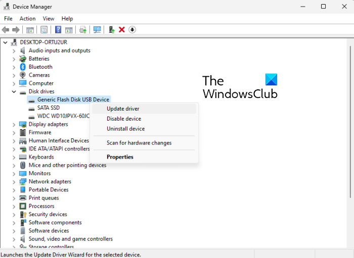The image size is (354, 258).
Task: Click the Scan for hardware changes monitor icon
Action: (97, 30)
